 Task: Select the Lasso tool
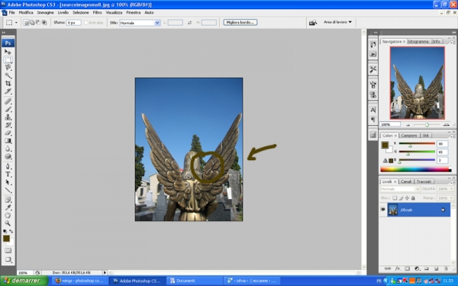point(8,68)
